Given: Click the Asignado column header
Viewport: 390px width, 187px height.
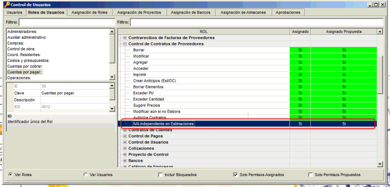Looking at the screenshot, I should coord(300,32).
